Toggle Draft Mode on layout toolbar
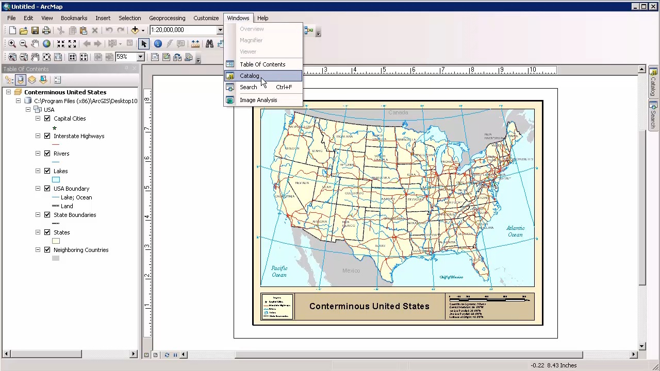 point(155,57)
